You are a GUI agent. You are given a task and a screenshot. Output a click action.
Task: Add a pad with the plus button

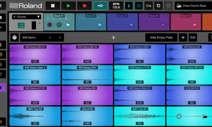tap(183, 37)
